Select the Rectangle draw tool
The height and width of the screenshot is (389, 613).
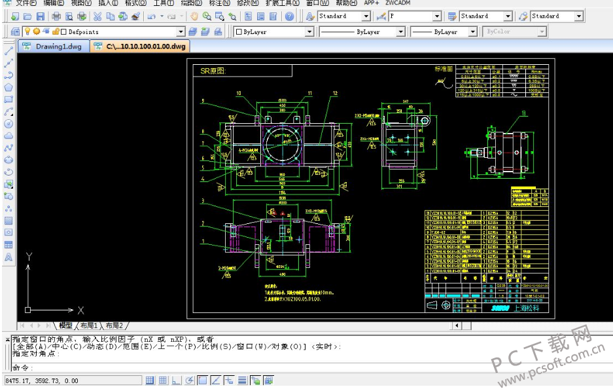tap(9, 100)
